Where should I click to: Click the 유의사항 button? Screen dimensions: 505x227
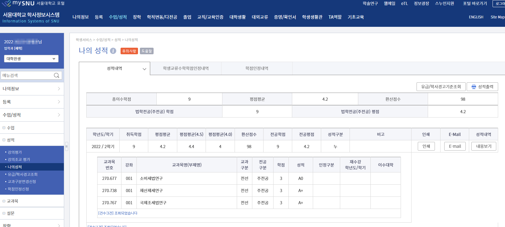point(129,51)
